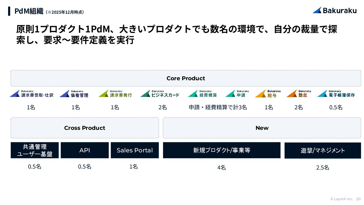The width and height of the screenshot is (364, 205).
Task: Click the Bakuraku logo in top-right corner
Action: (334, 10)
